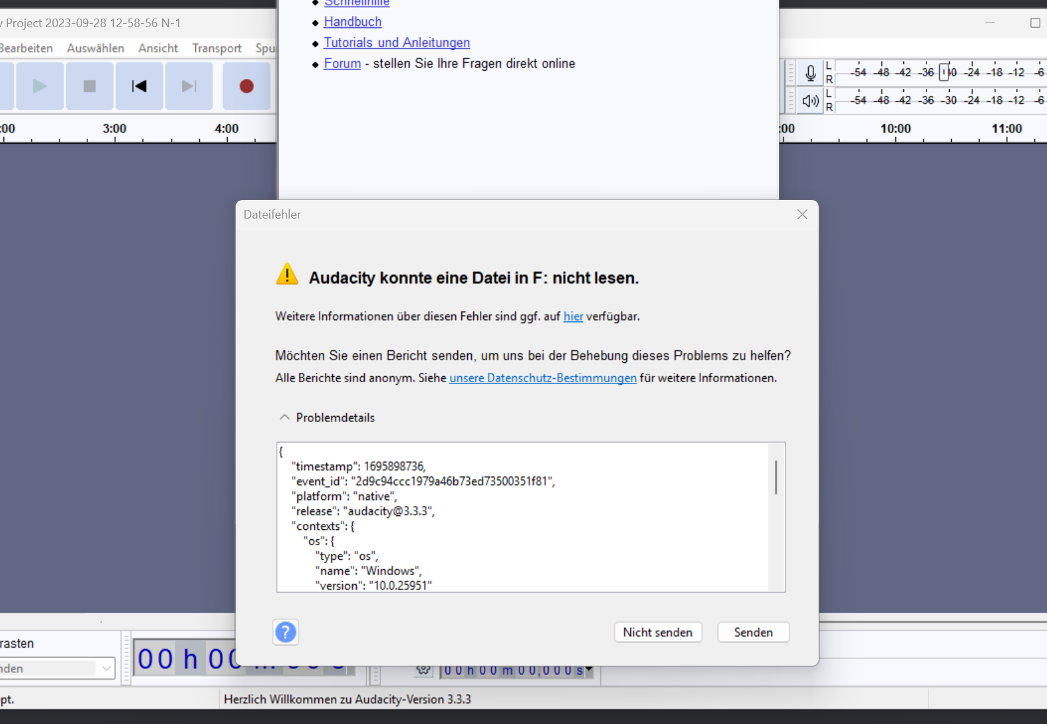The width and height of the screenshot is (1047, 724).
Task: Click the playback meter scale
Action: click(x=941, y=101)
